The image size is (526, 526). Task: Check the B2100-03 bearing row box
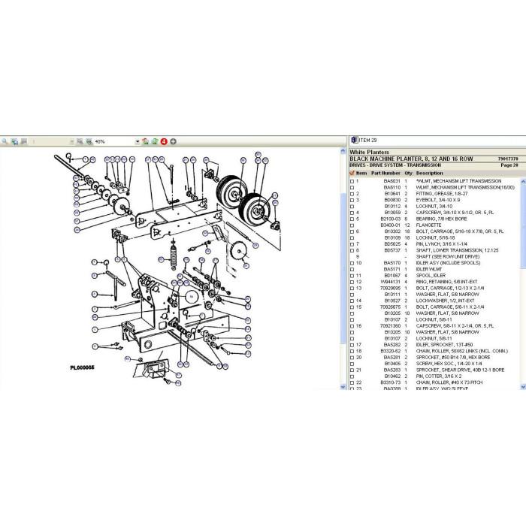352,219
